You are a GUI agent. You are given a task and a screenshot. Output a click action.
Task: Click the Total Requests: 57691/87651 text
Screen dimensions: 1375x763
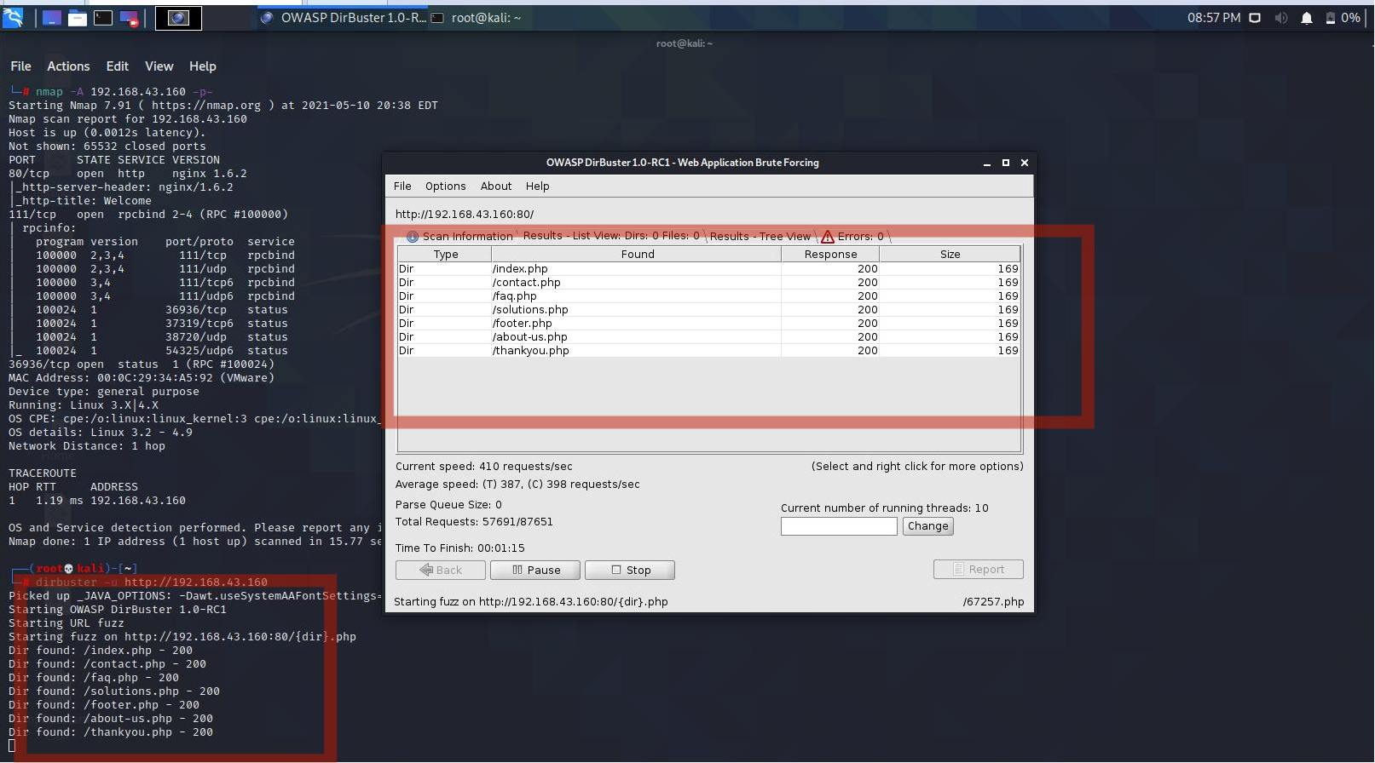pyautogui.click(x=474, y=522)
